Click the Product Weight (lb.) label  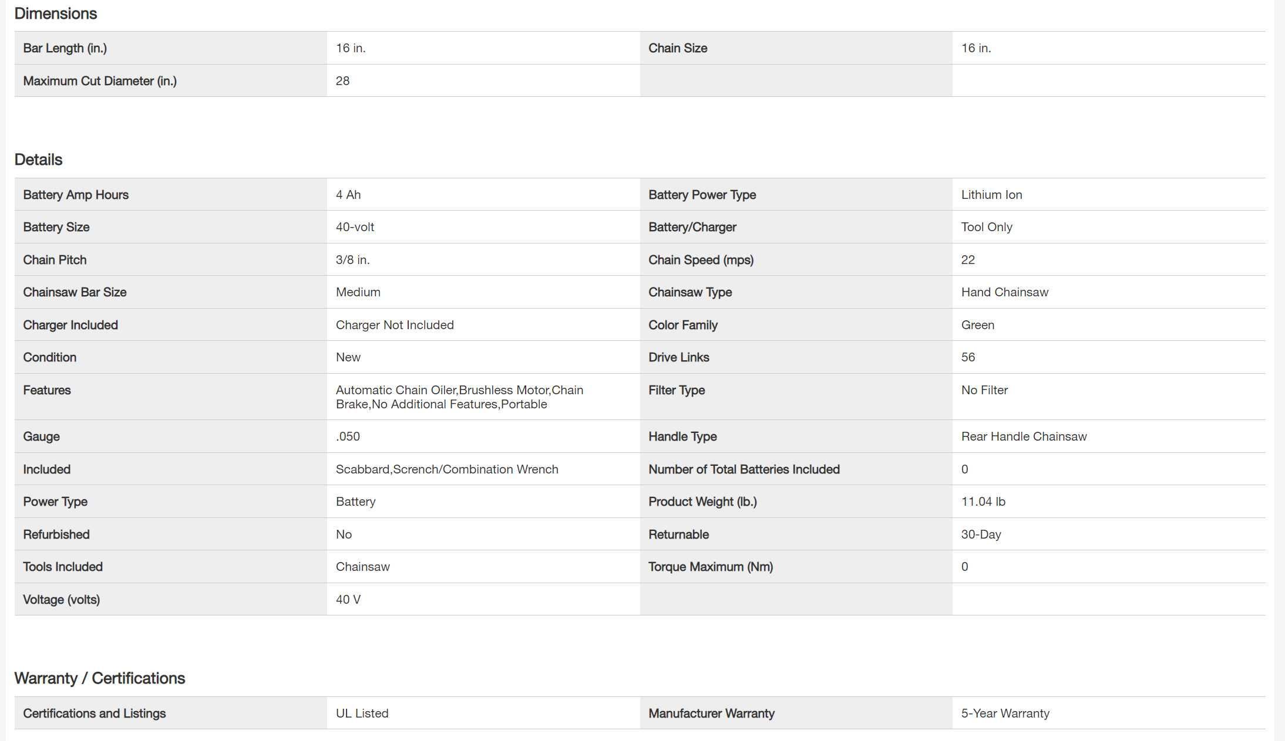click(x=702, y=502)
